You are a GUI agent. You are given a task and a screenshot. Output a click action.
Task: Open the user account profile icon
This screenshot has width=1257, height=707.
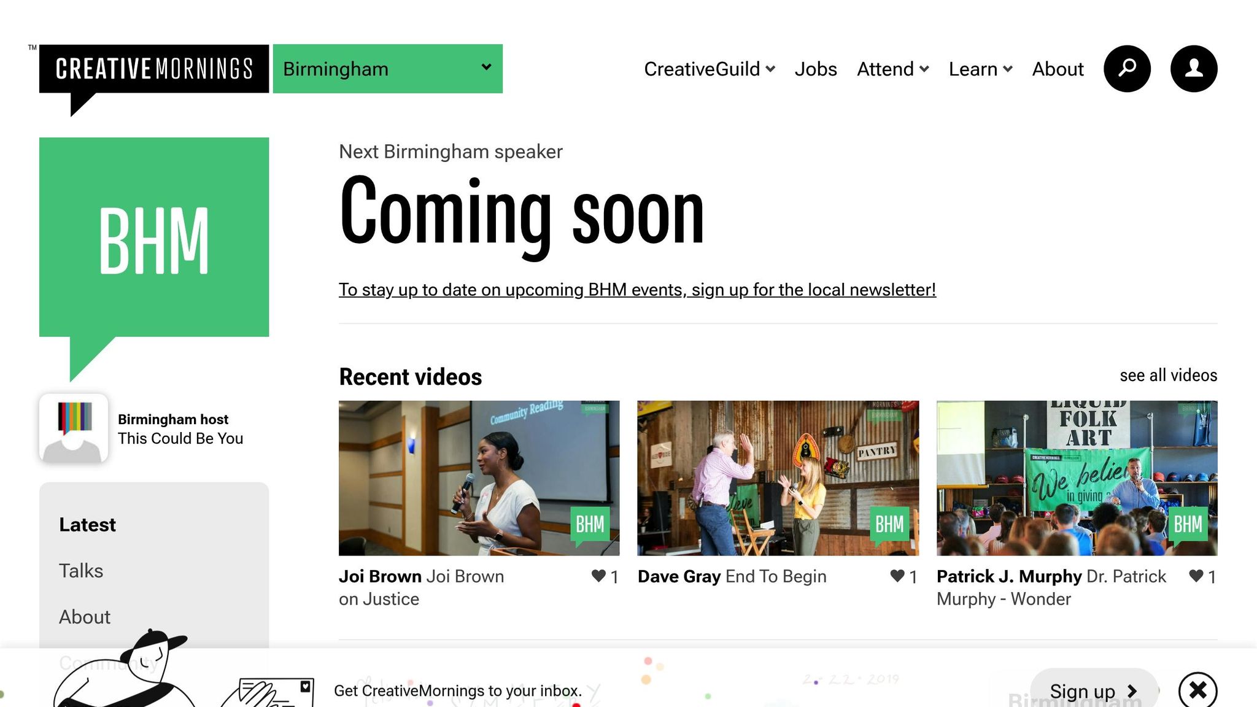pos(1194,69)
